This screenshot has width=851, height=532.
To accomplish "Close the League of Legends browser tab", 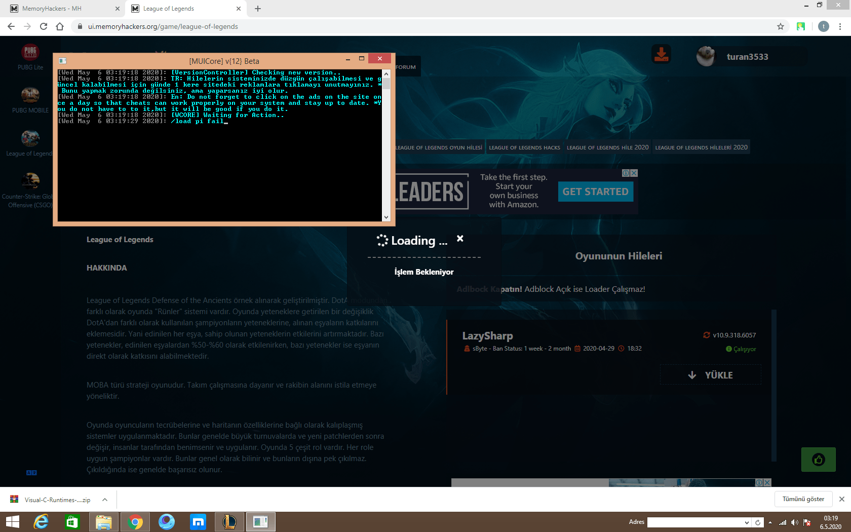I will (x=239, y=9).
